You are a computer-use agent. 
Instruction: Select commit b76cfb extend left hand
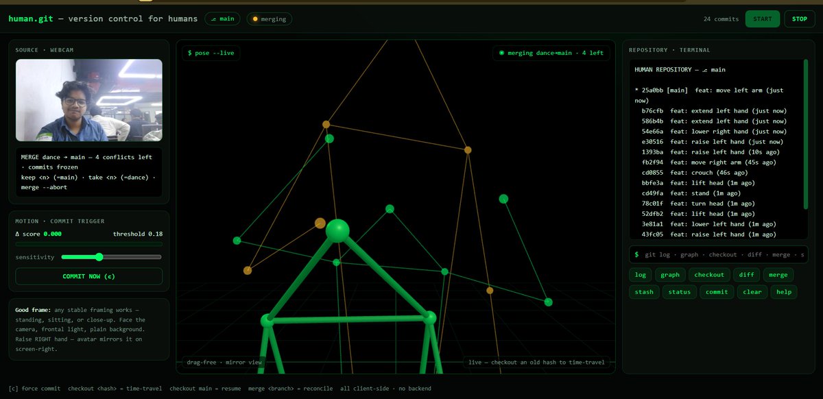pos(714,110)
